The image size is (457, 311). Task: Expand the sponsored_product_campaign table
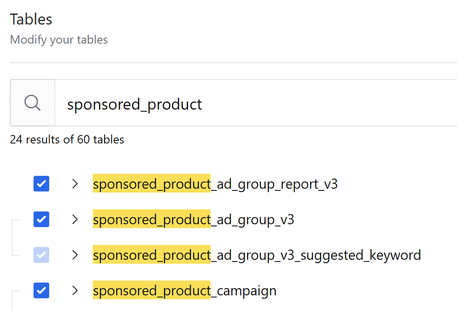coord(75,290)
